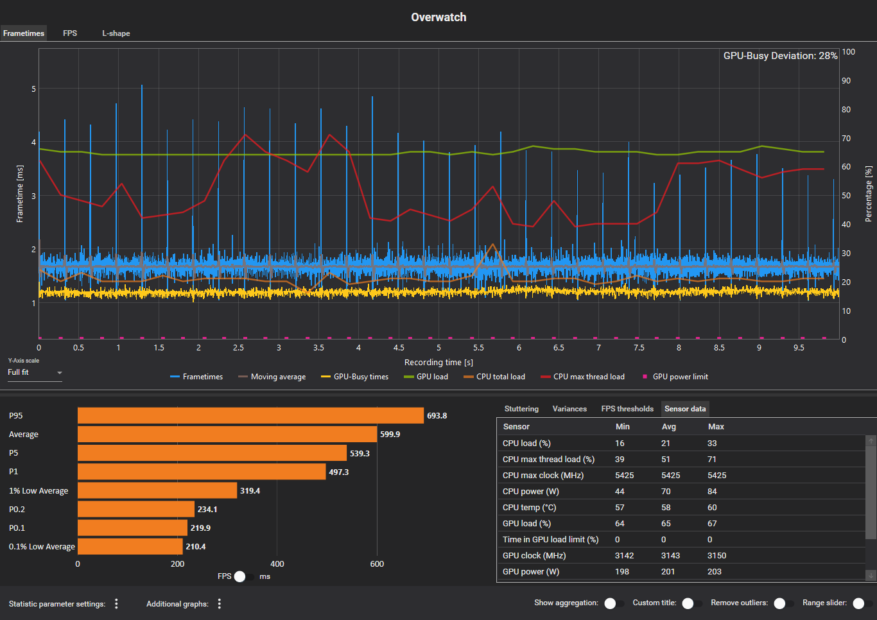Click the sensor table scroll-up arrow

coord(871,441)
